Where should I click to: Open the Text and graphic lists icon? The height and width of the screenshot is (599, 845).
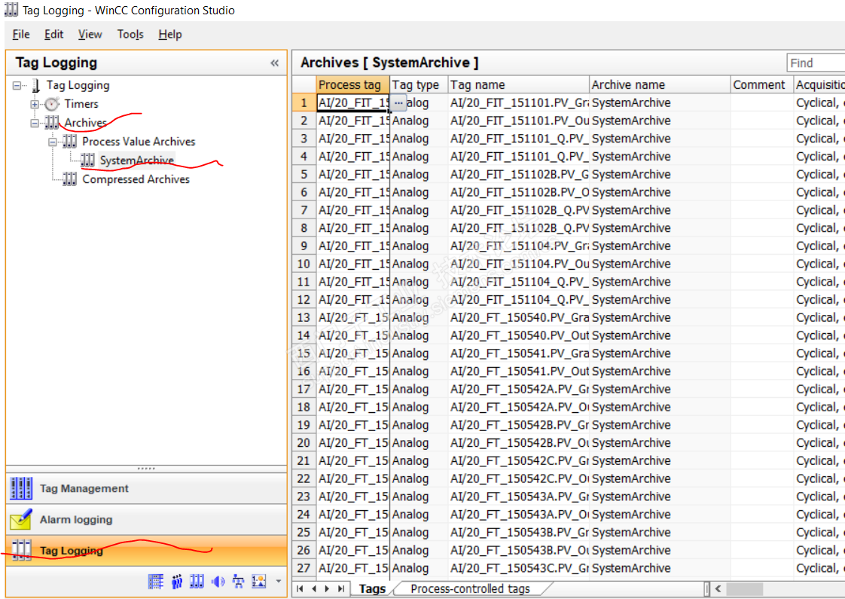(x=259, y=581)
